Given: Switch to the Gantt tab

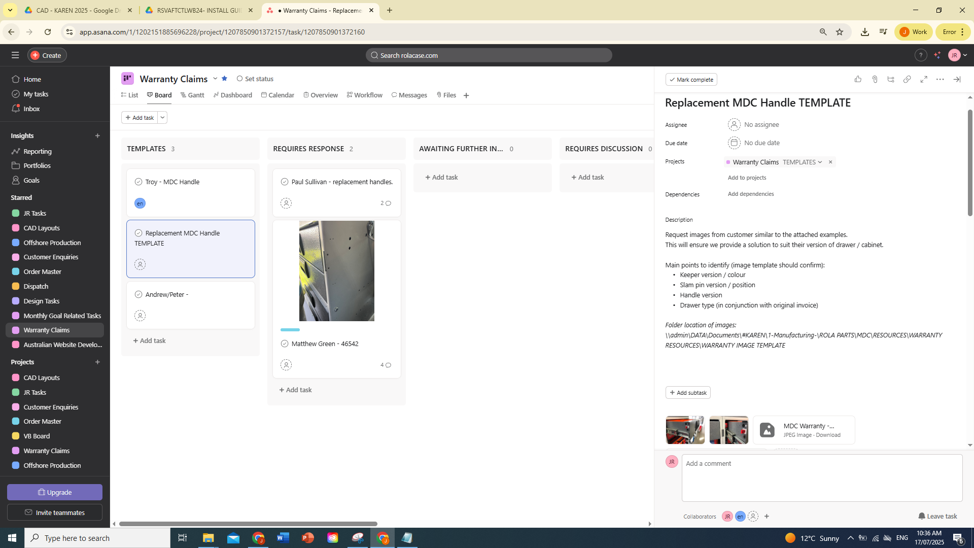Looking at the screenshot, I should click(x=192, y=95).
